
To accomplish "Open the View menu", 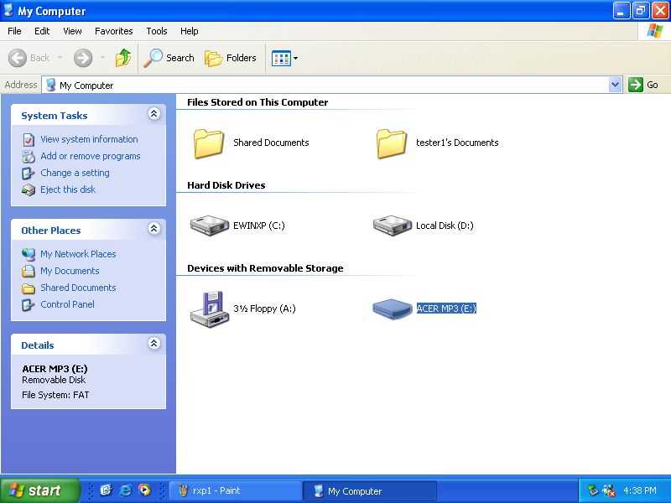I will click(x=72, y=31).
